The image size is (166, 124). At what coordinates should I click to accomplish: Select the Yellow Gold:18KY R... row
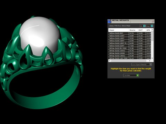coord(130,43)
